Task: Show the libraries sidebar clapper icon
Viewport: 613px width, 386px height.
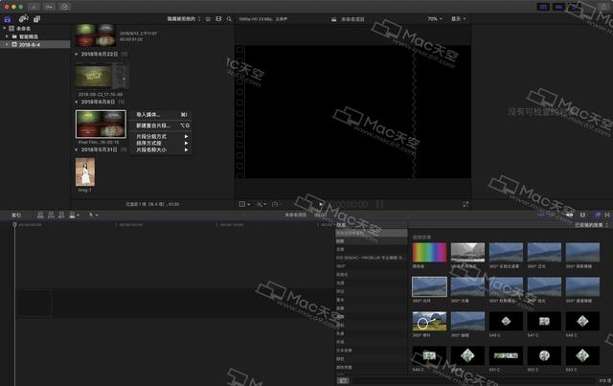Action: click(x=8, y=19)
